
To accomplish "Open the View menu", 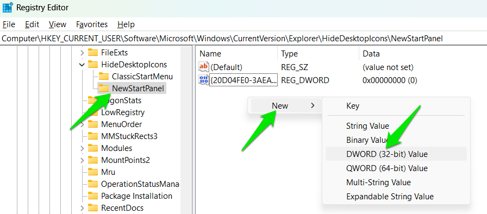I will tap(58, 24).
